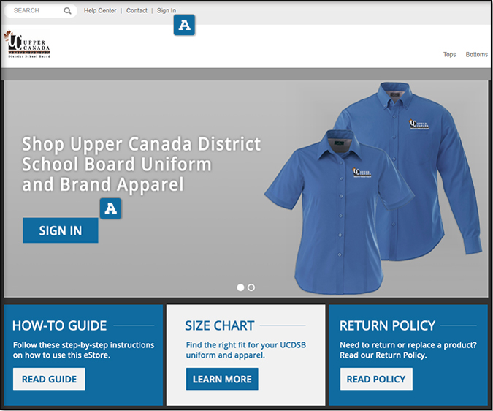Image resolution: width=493 pixels, height=411 pixels.
Task: Open the Help Center link
Action: tap(100, 11)
